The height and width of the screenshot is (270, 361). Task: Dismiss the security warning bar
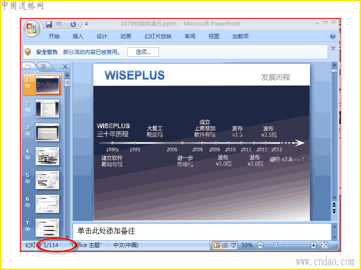tap(333, 49)
